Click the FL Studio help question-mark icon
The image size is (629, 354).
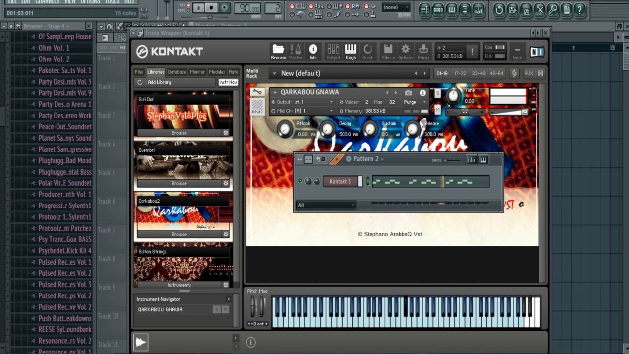(580, 9)
